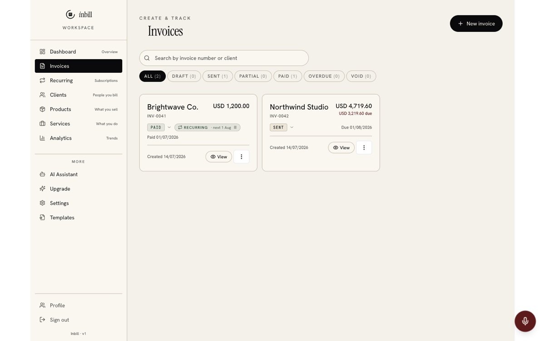Viewport: 545px width, 341px height.
Task: Click Created 14/07/2026 on Brightwave card
Action: (x=166, y=157)
